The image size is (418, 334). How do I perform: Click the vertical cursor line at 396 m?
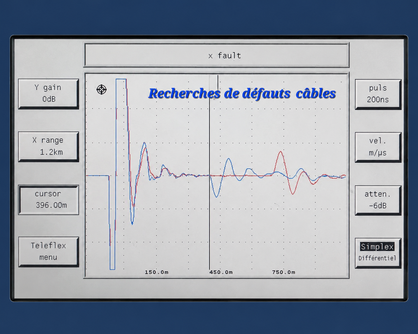(x=209, y=173)
